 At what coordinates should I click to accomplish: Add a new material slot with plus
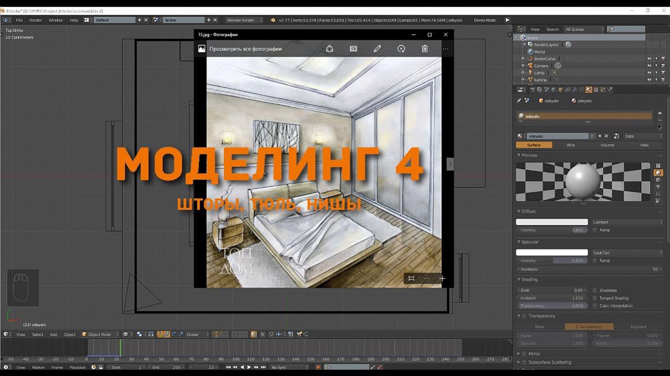click(x=660, y=112)
